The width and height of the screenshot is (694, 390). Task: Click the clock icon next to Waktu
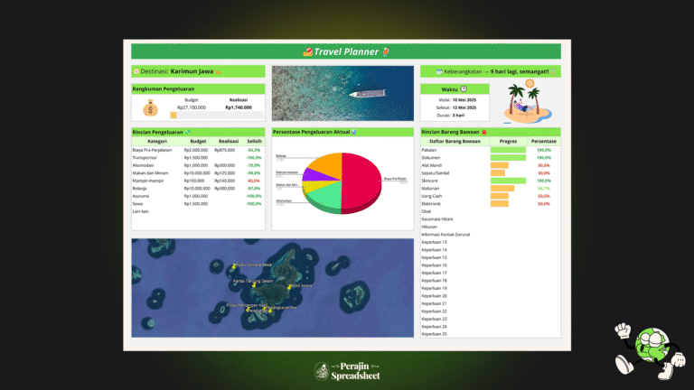tap(464, 88)
